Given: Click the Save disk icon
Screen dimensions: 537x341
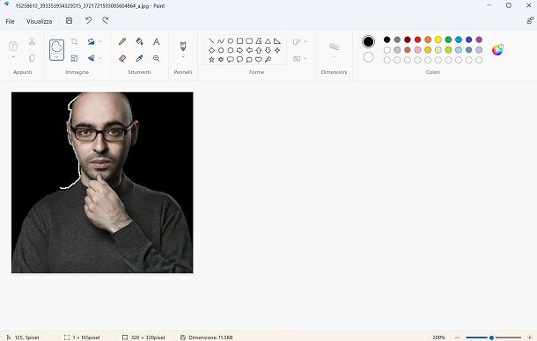Looking at the screenshot, I should point(70,20).
